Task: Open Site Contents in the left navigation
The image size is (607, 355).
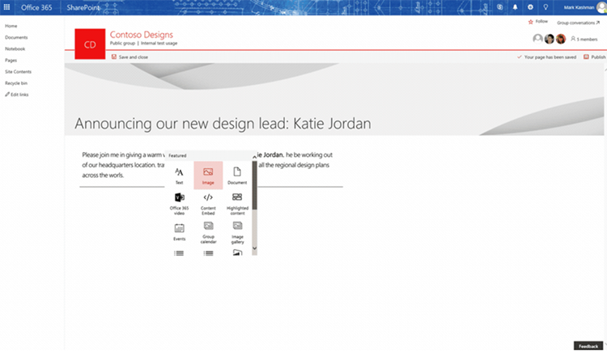Action: point(18,71)
